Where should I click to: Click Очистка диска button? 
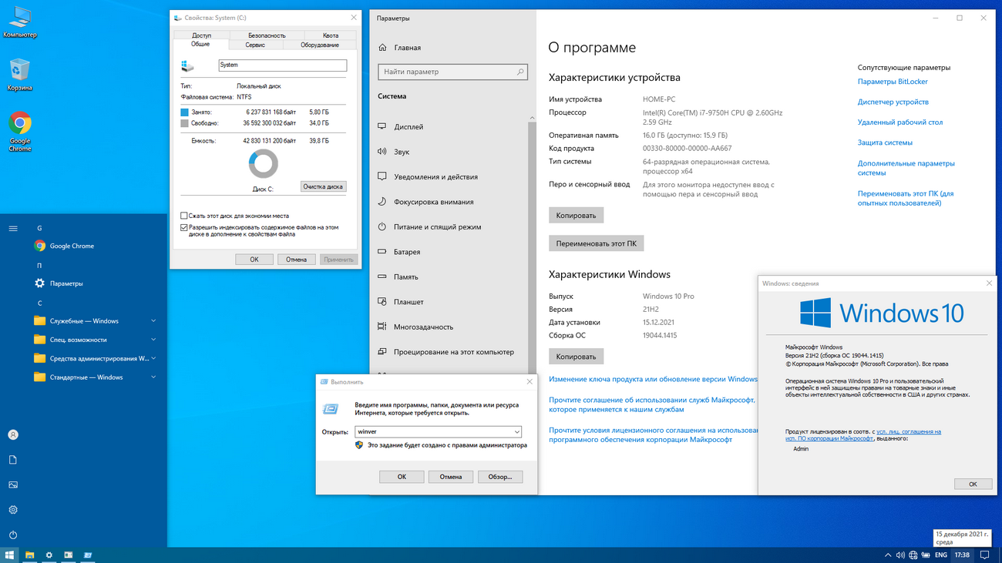click(x=323, y=186)
